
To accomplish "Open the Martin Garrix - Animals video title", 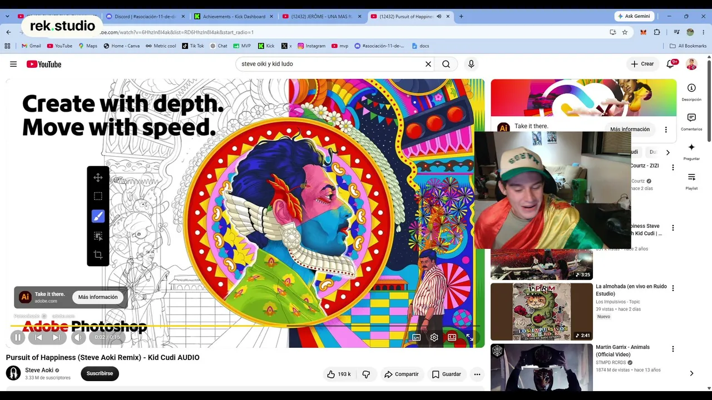I will (x=622, y=351).
